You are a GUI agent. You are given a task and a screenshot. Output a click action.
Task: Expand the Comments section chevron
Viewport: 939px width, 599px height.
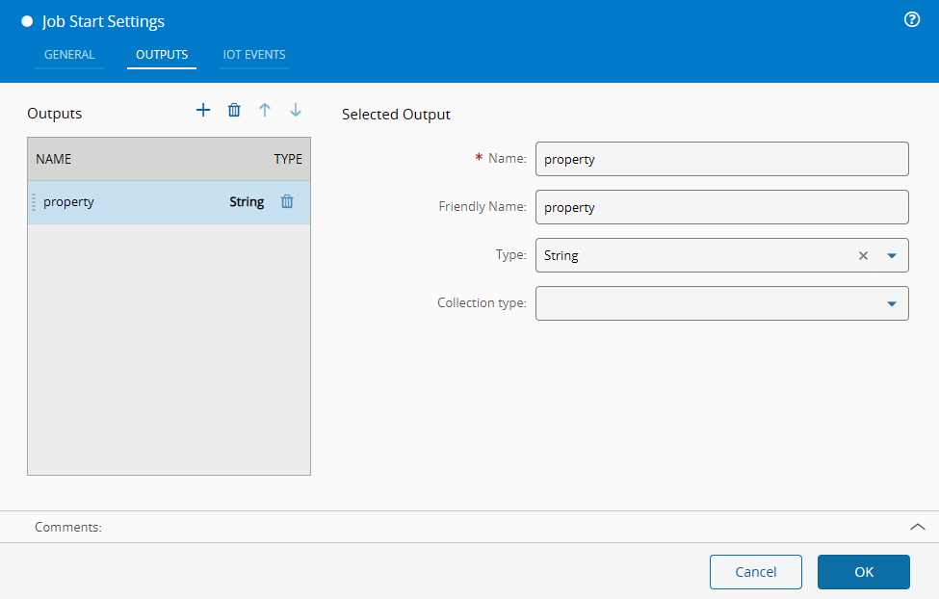[x=917, y=527]
